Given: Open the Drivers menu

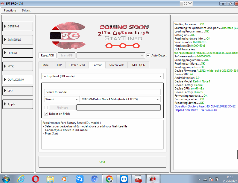Looking at the screenshot, I should coord(26,11).
